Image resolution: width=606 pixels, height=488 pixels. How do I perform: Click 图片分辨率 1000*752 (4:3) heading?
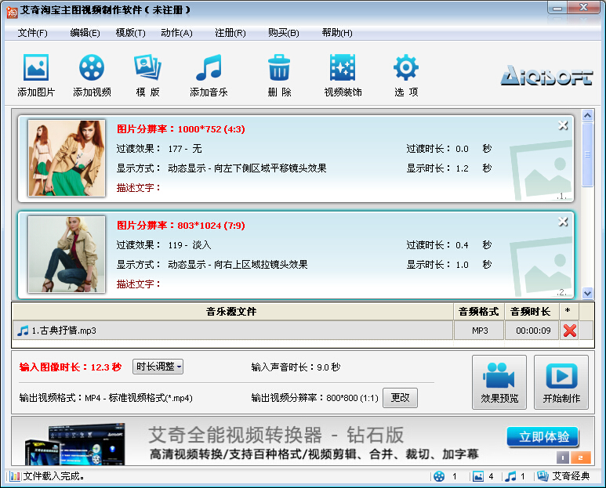(x=181, y=129)
